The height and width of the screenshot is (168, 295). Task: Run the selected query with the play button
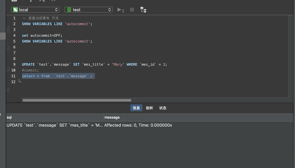[x=119, y=10]
